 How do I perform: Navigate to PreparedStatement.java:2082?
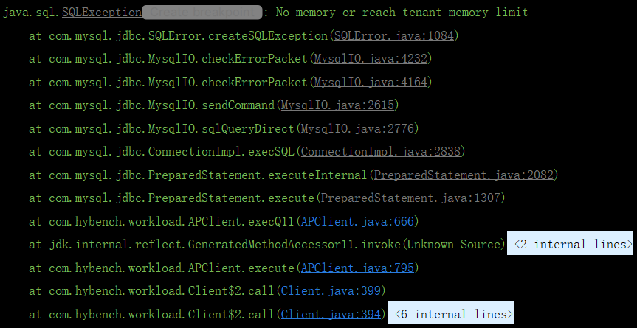point(464,175)
